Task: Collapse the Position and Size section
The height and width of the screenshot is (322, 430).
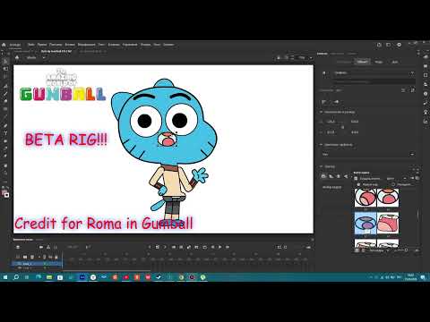Action: pyautogui.click(x=322, y=112)
